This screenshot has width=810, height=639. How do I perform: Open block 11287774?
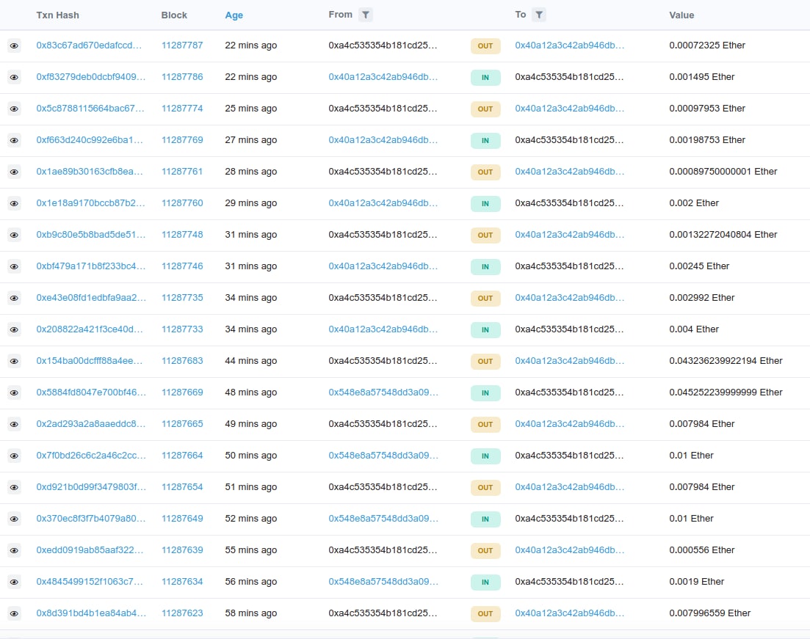(x=182, y=109)
